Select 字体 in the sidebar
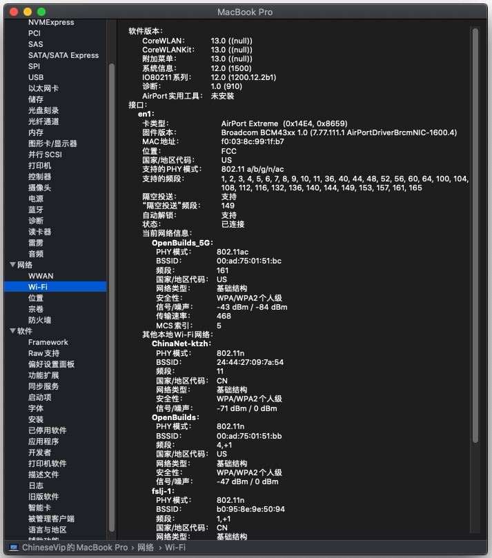 [x=36, y=408]
